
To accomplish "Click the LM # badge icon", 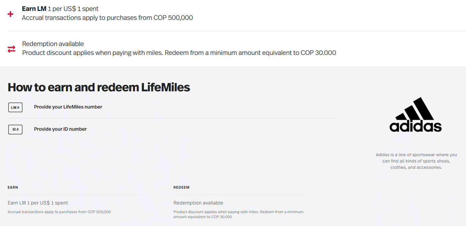I will (15, 108).
